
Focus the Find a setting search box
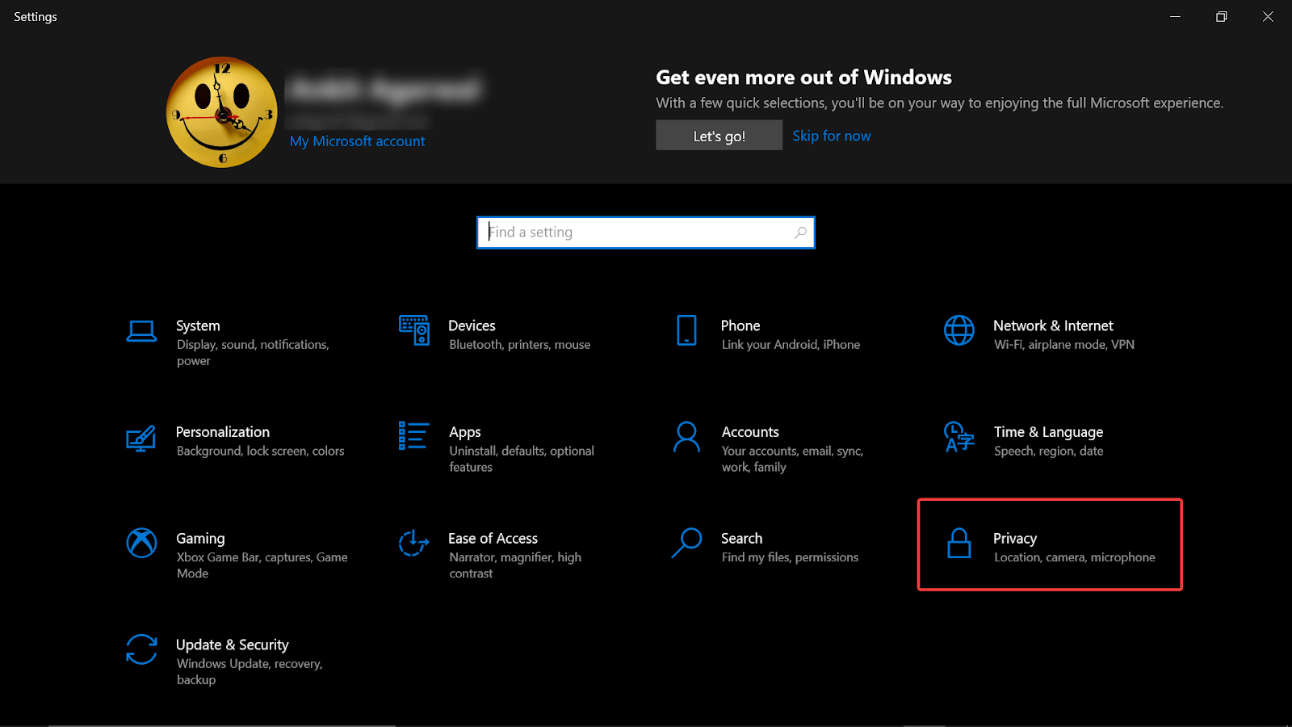(638, 233)
